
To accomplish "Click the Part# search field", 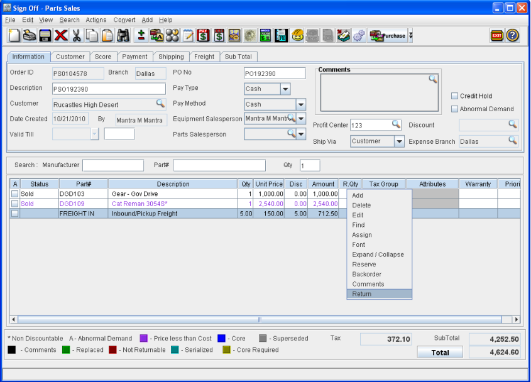I will [x=219, y=165].
